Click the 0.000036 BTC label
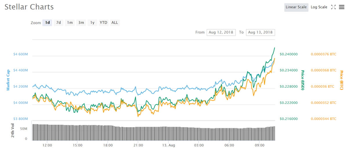Screen dimensions: 348x153 322,86
